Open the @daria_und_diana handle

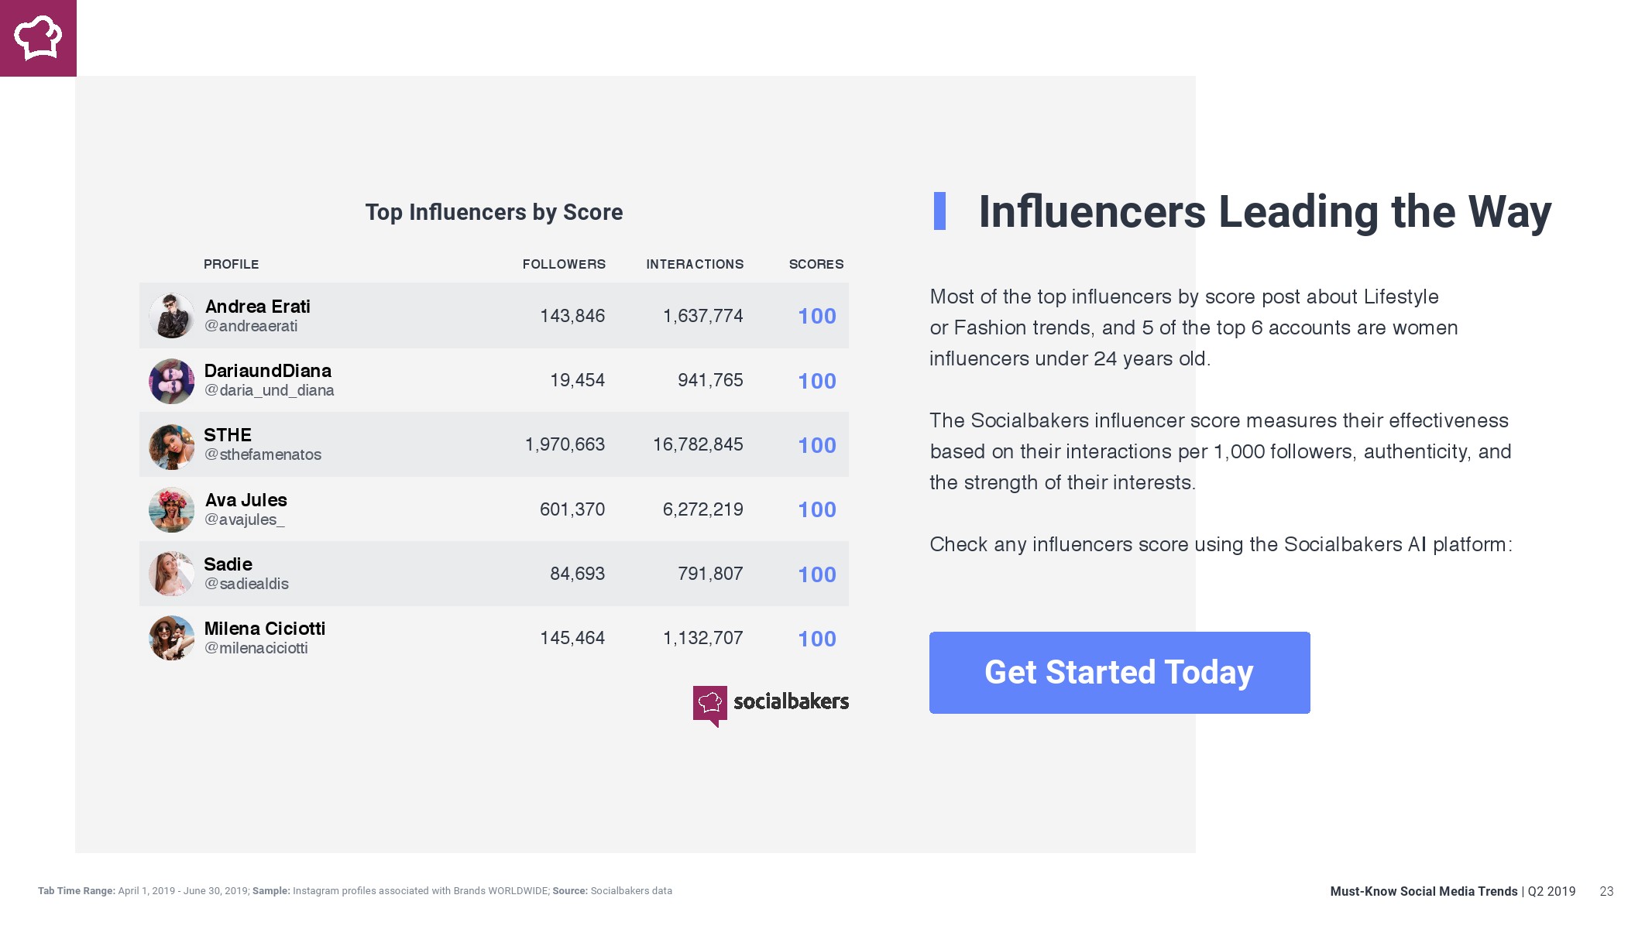pyautogui.click(x=269, y=391)
